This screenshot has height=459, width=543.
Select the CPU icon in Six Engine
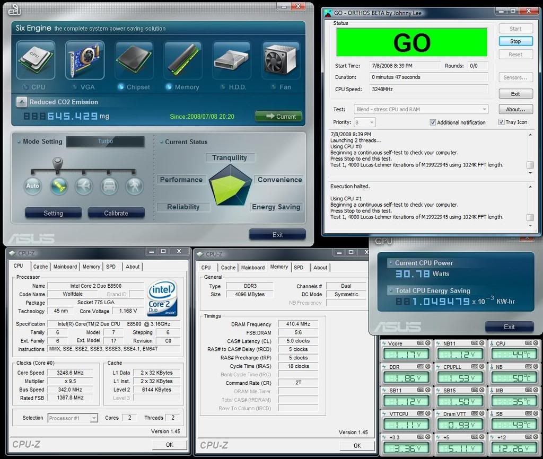[36, 60]
